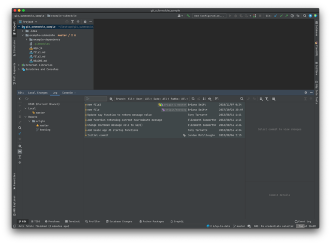The width and height of the screenshot is (331, 244).
Task: Click Git Push green arrow icon
Action: pyautogui.click(x=287, y=16)
